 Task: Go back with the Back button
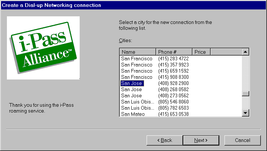click(x=164, y=140)
